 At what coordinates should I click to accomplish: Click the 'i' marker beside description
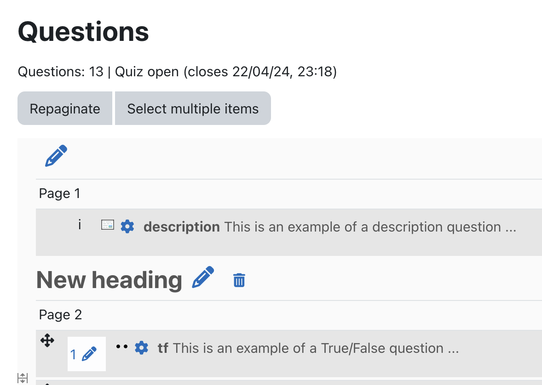[x=80, y=225]
